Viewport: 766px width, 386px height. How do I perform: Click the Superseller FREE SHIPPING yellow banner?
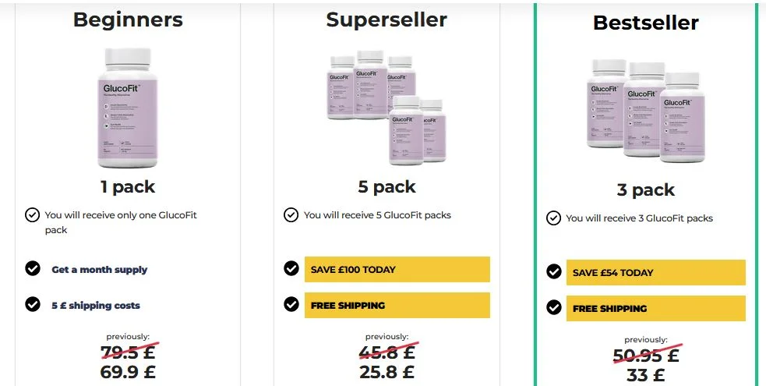pos(397,306)
